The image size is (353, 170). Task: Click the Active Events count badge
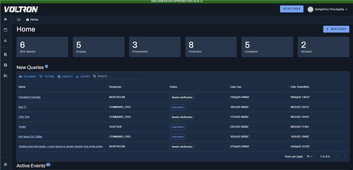pos(48,165)
